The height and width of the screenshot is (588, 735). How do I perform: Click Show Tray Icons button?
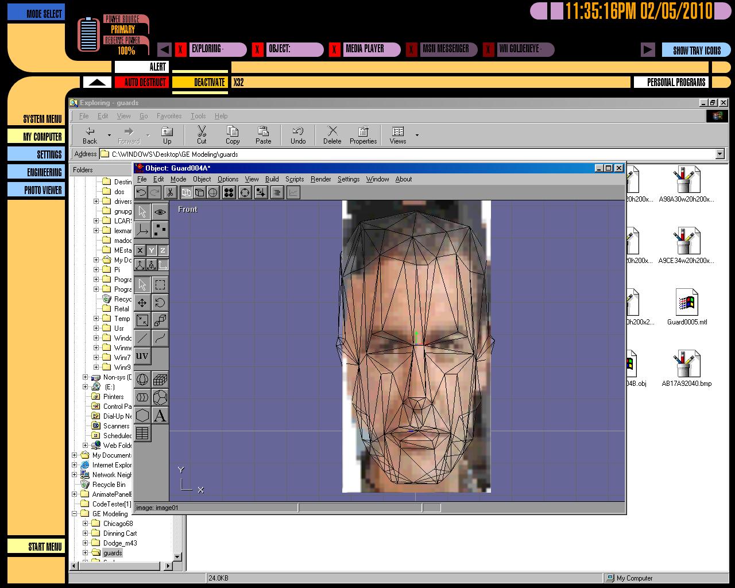[697, 51]
